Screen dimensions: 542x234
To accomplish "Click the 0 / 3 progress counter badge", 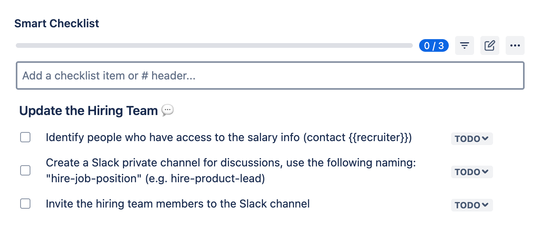I will [x=434, y=46].
